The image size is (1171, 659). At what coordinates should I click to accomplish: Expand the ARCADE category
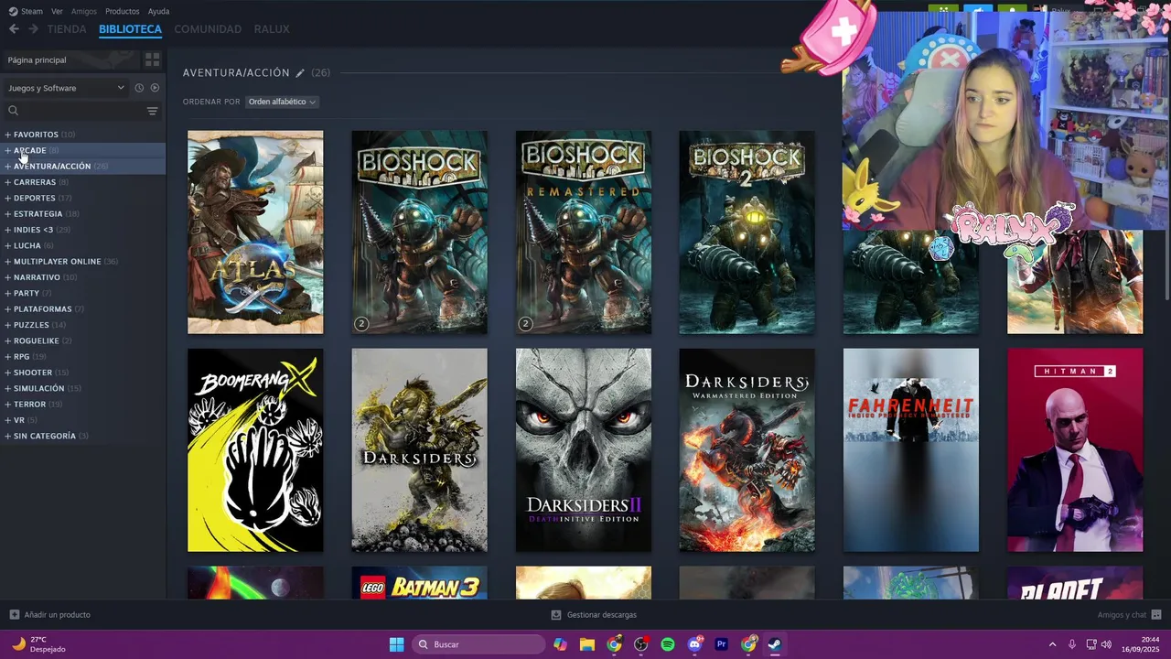(x=7, y=150)
